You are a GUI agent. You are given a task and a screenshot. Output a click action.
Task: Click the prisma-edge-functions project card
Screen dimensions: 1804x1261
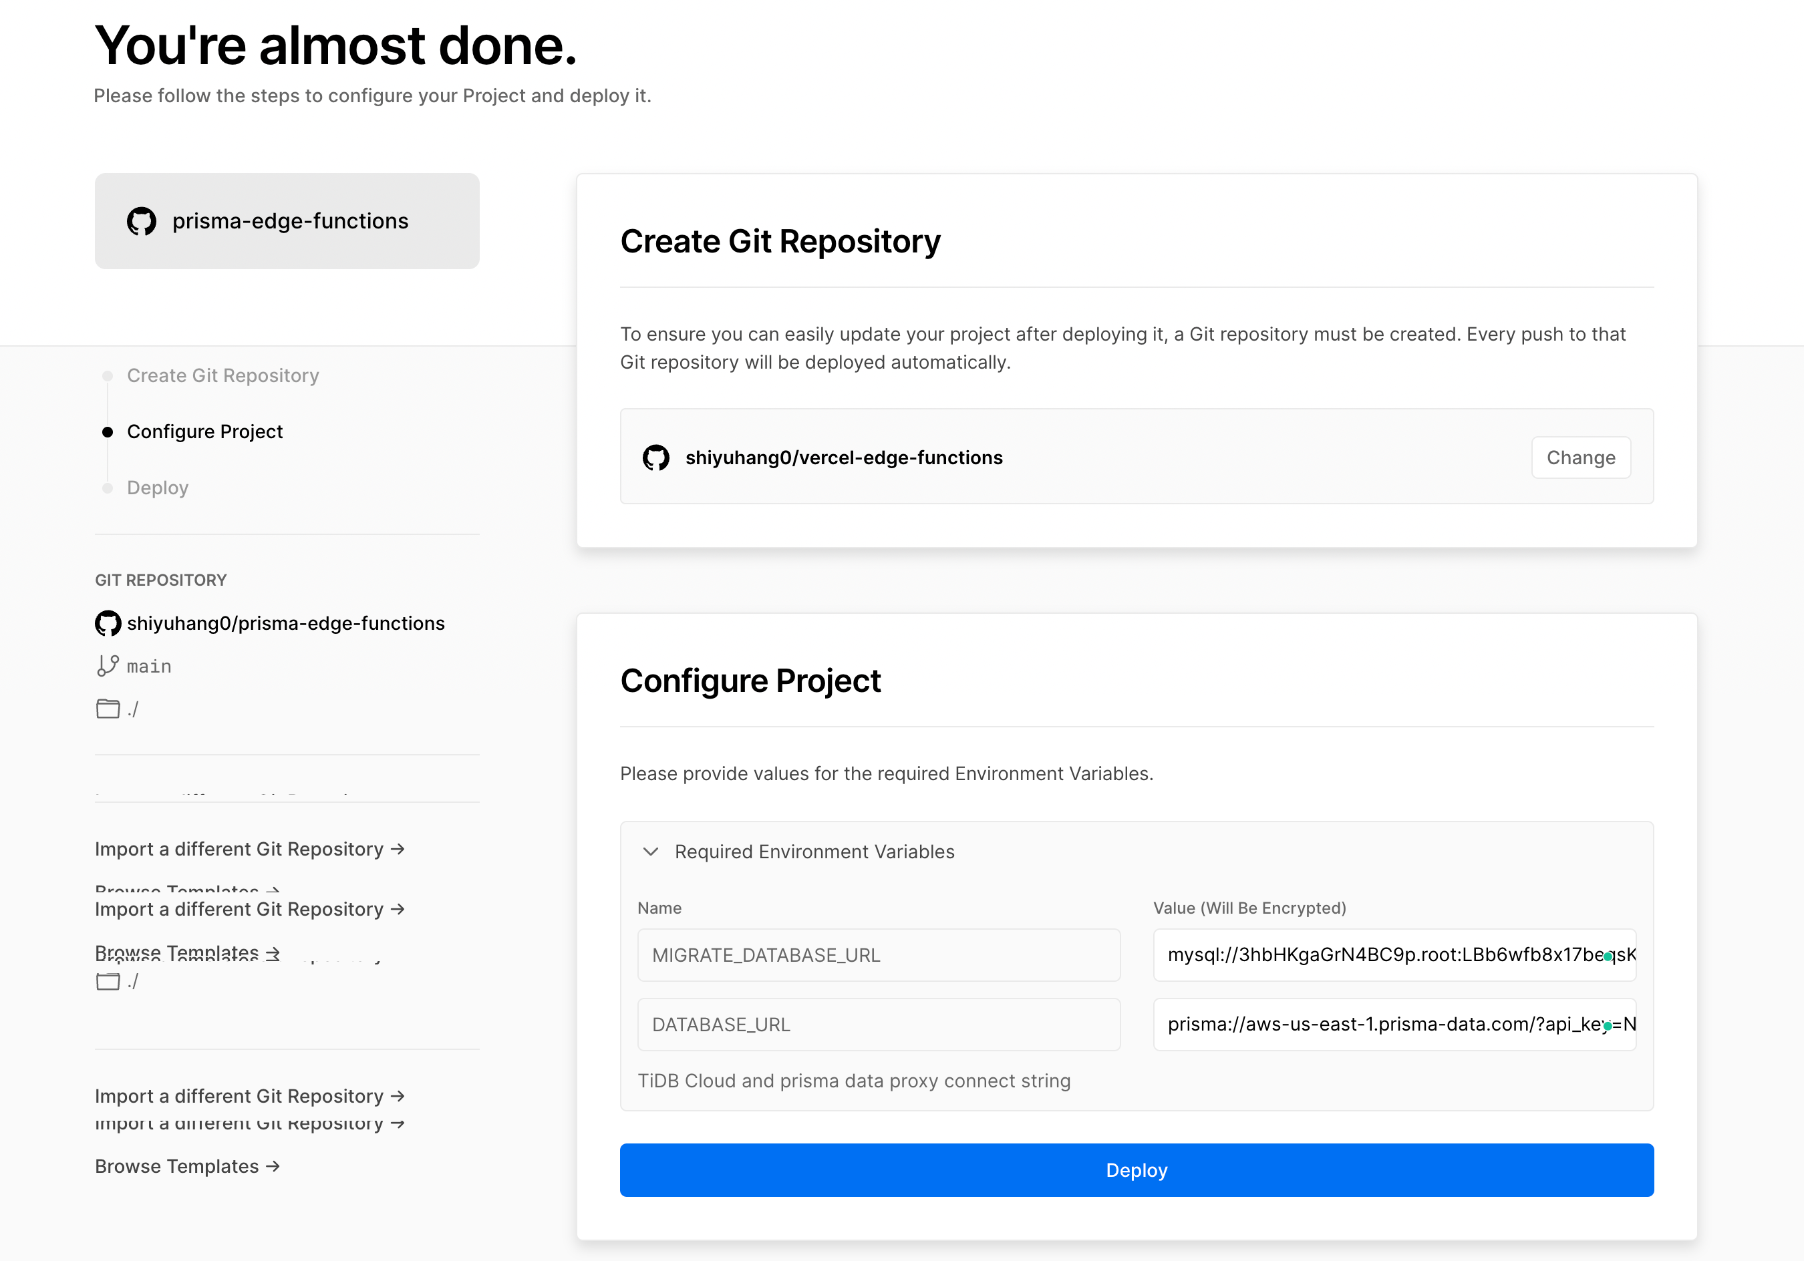[x=287, y=222]
